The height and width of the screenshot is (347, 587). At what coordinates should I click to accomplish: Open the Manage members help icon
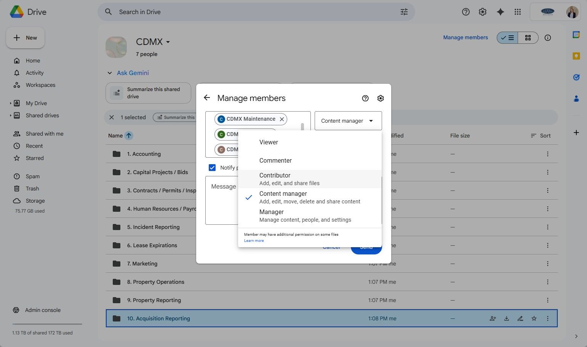(x=365, y=98)
